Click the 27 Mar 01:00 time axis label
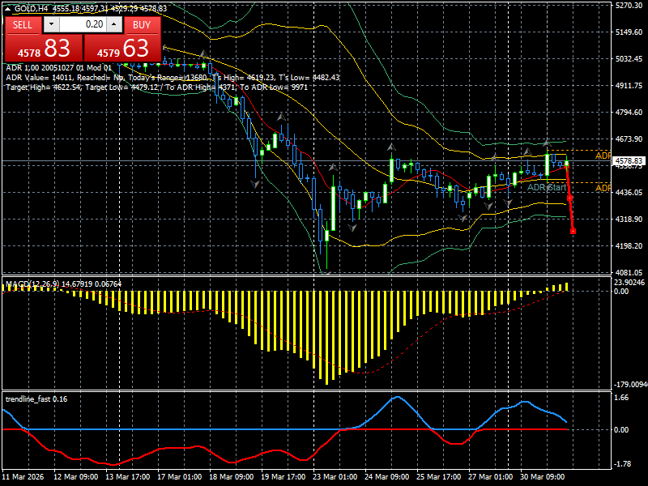648x486 pixels. pyautogui.click(x=491, y=476)
